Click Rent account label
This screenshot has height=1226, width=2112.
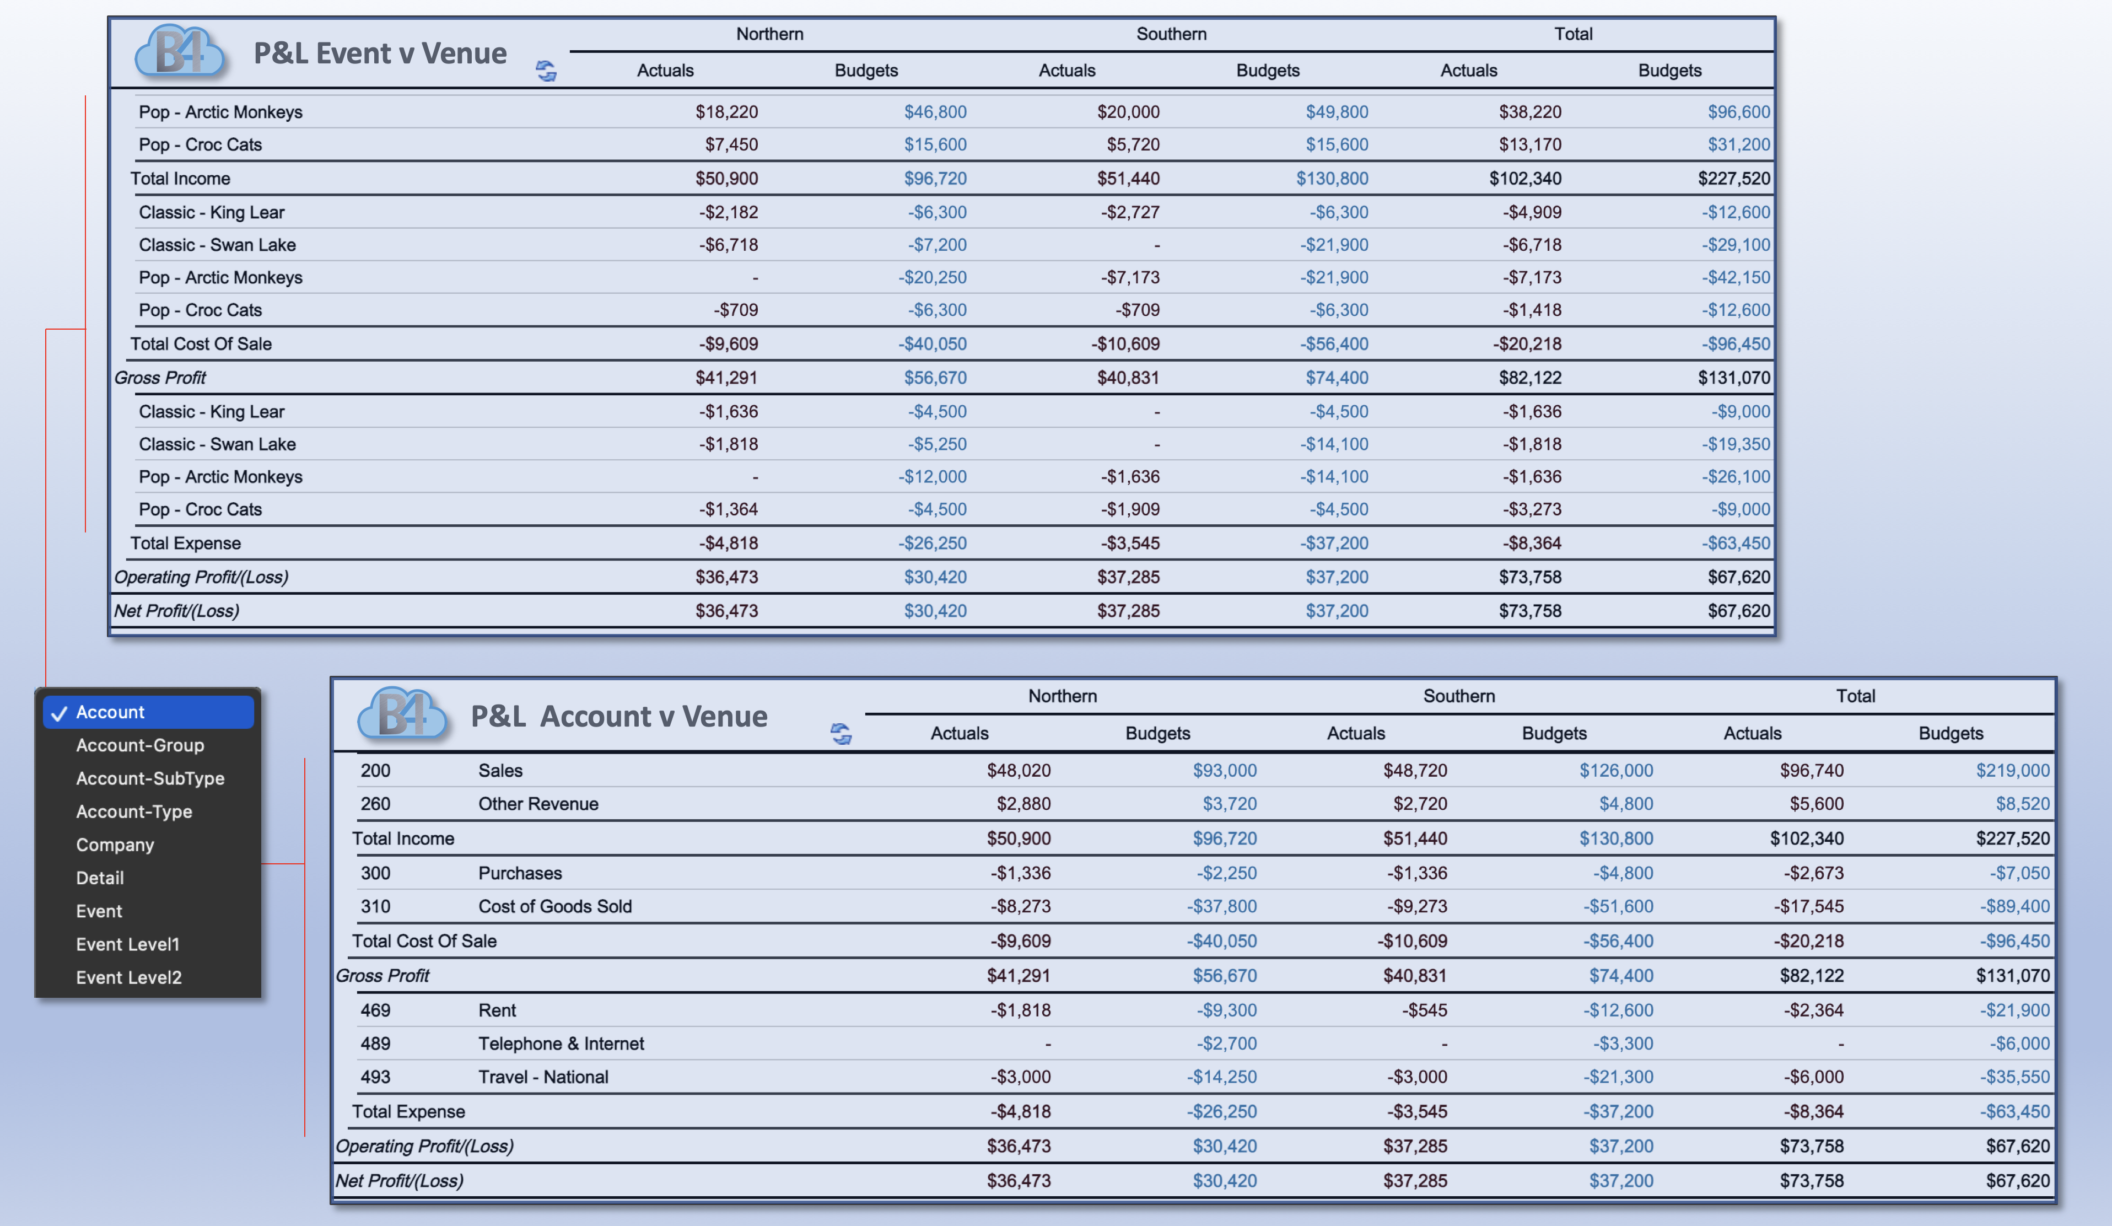[497, 1010]
